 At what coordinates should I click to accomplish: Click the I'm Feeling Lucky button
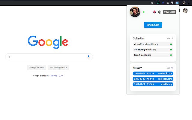pos(58,67)
